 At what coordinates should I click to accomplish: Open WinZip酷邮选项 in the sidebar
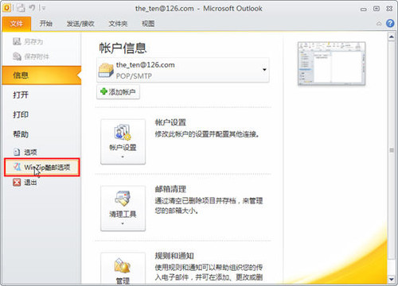(42, 168)
